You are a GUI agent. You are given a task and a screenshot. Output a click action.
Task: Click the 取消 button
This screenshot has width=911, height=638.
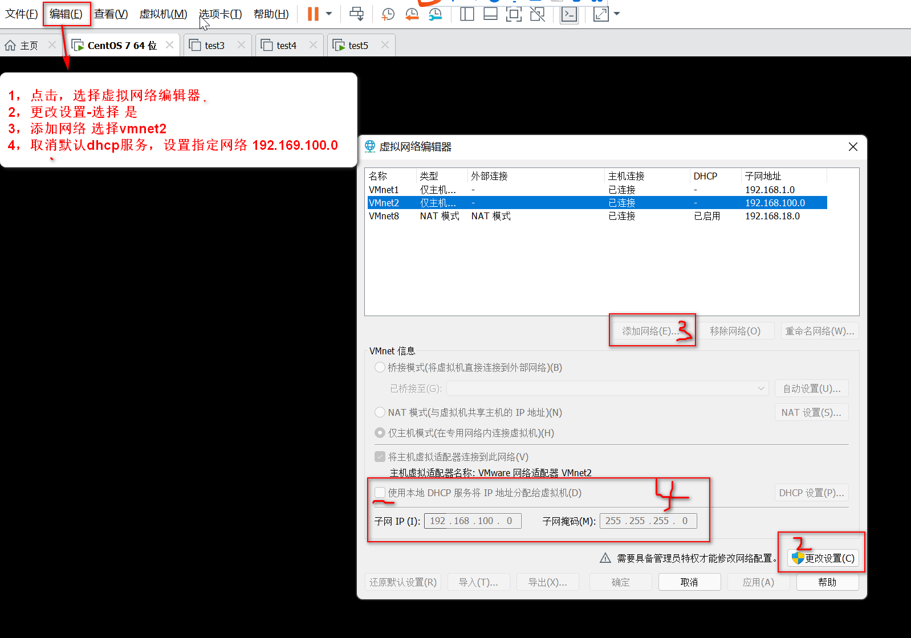point(690,582)
